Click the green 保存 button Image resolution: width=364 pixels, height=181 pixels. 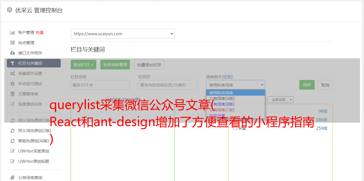click(307, 85)
